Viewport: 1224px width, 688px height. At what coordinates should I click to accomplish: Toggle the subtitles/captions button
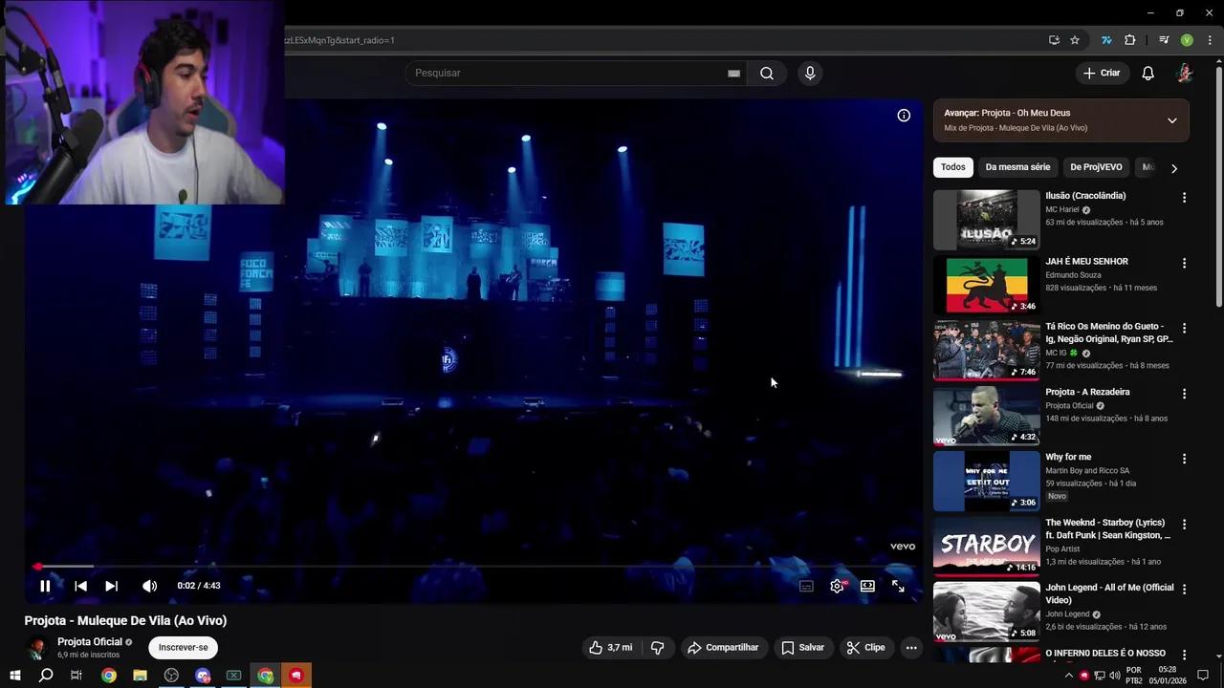(x=806, y=586)
